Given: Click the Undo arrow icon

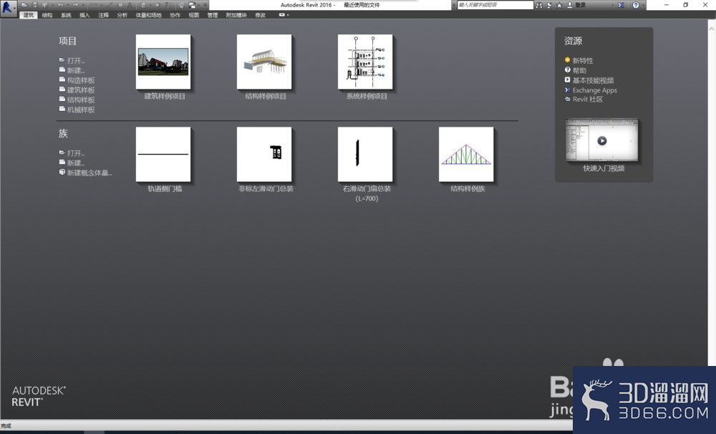Looking at the screenshot, I should point(60,5).
